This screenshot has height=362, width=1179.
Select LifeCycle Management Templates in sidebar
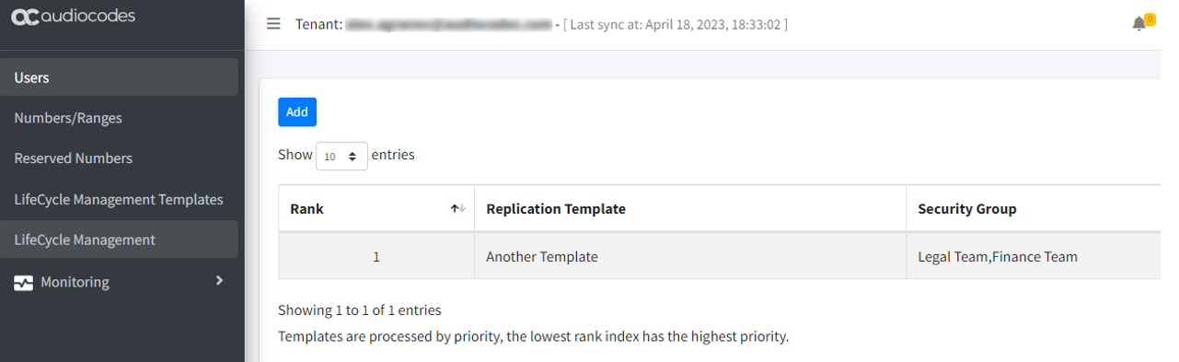[120, 199]
